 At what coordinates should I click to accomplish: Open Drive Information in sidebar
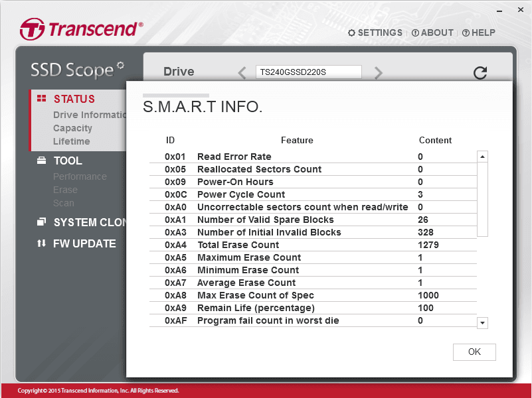pyautogui.click(x=90, y=115)
